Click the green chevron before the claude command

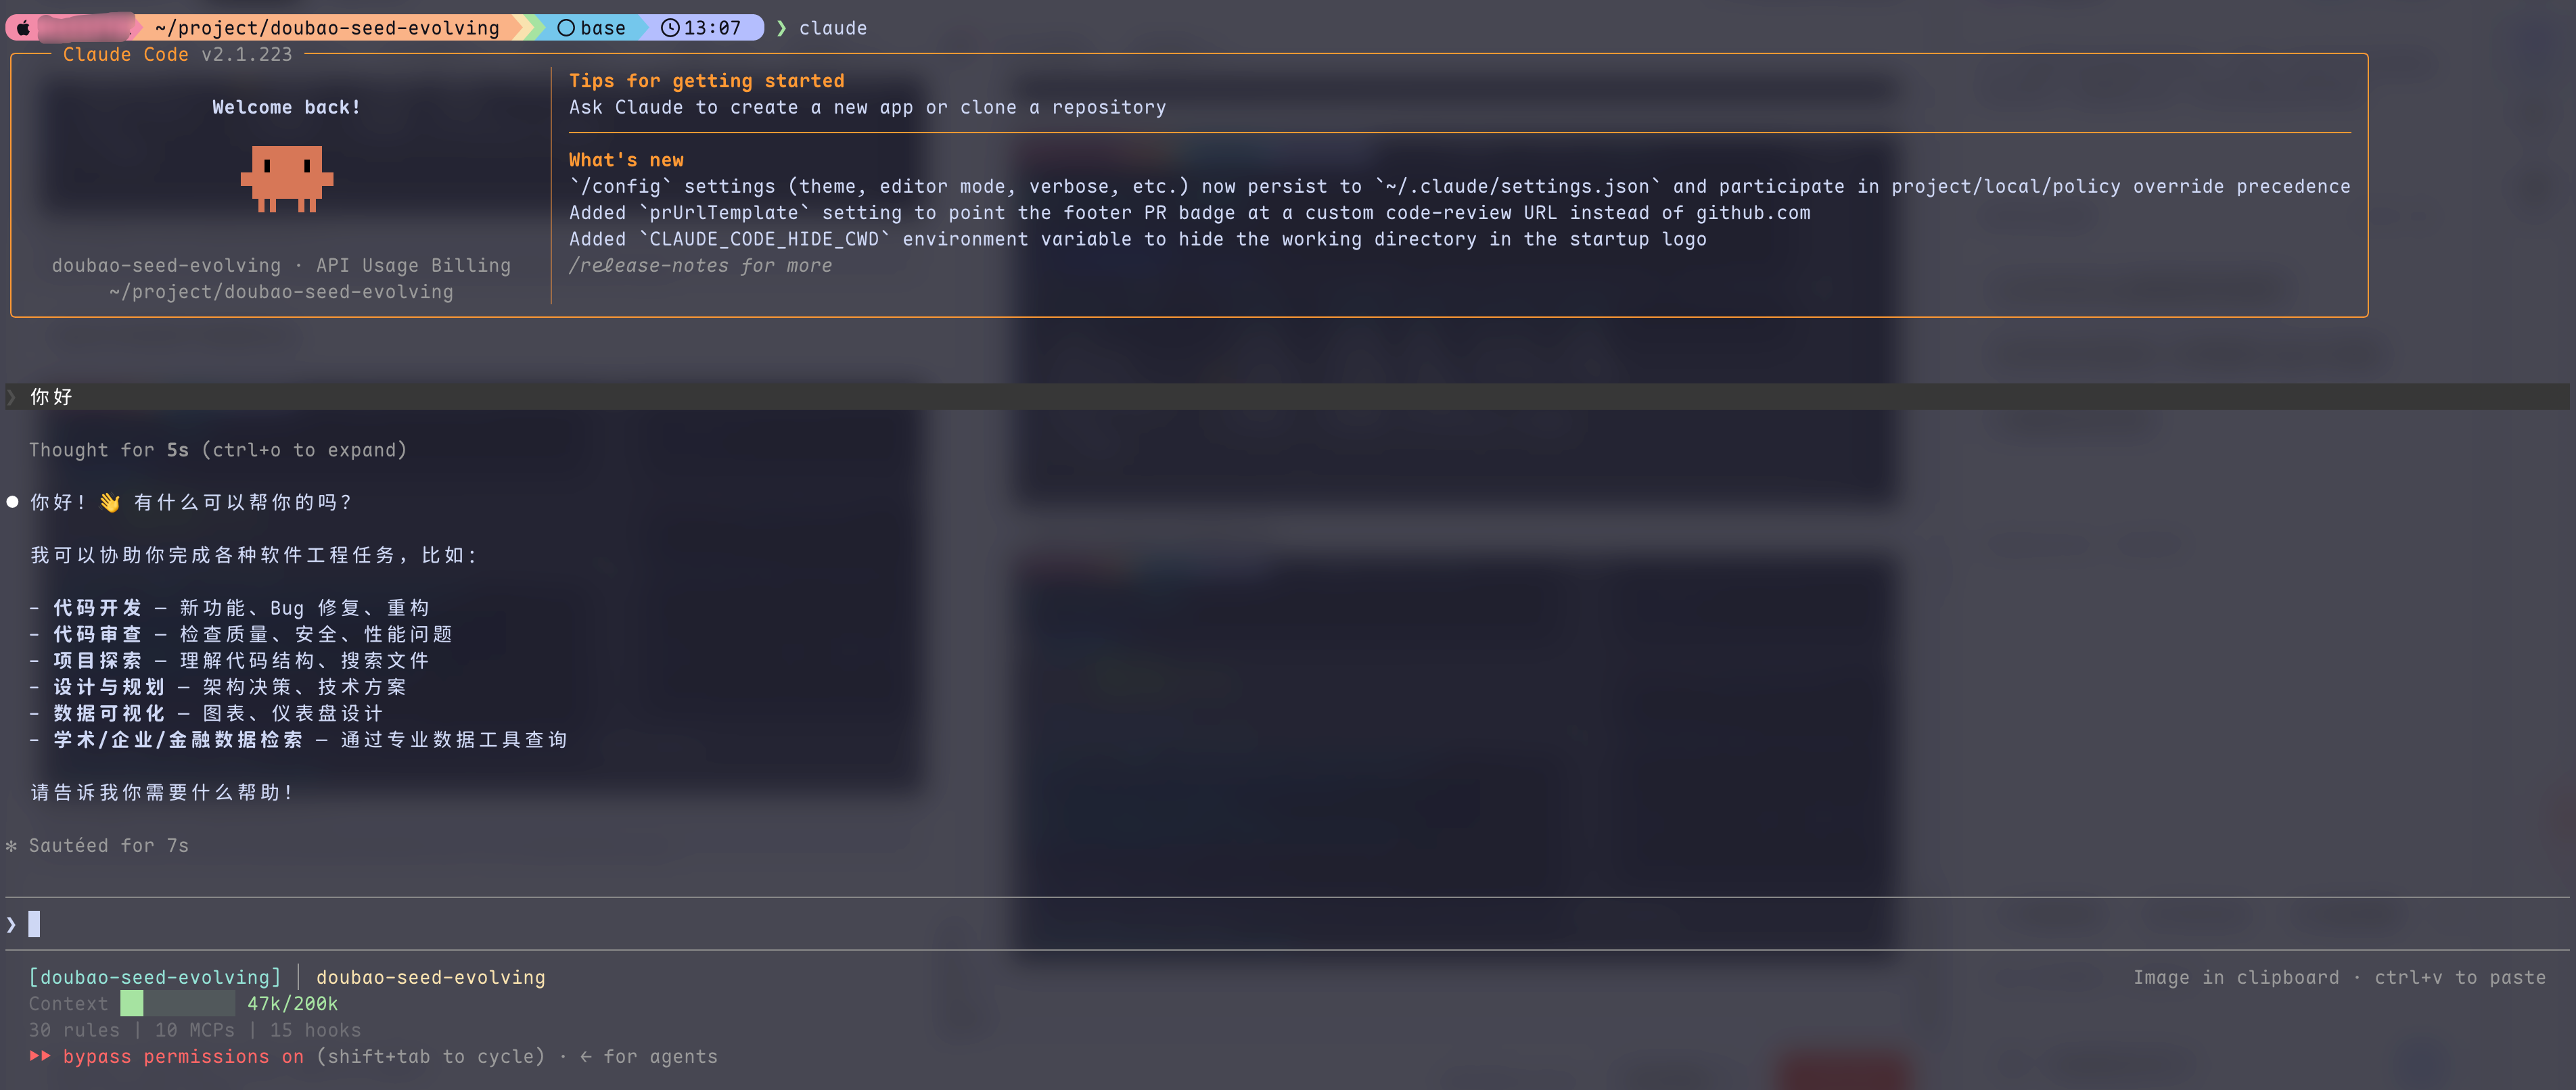click(x=782, y=28)
